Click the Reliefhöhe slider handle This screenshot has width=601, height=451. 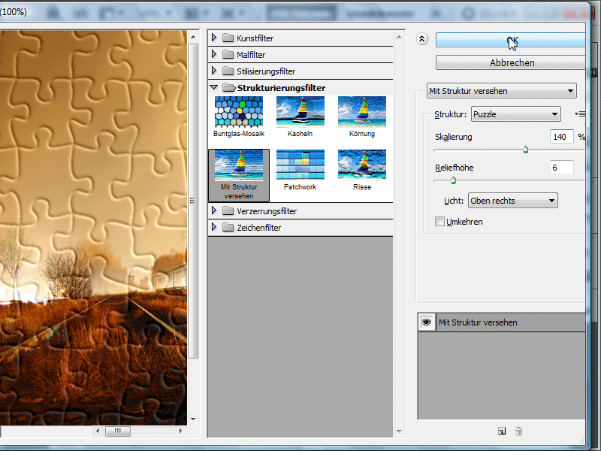[x=454, y=180]
